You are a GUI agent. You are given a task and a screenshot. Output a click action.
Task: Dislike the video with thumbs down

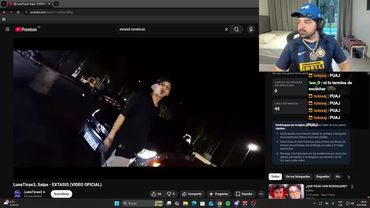[x=171, y=194]
